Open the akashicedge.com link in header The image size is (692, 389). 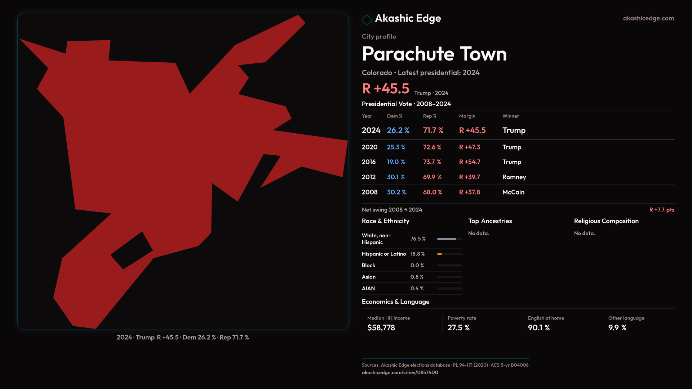pyautogui.click(x=648, y=18)
